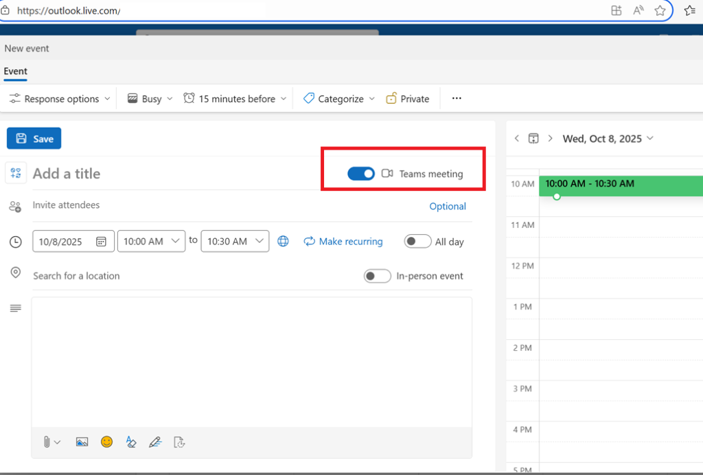Screen dimensions: 703x475
Task: Open the Categorize dropdown
Action: [x=339, y=99]
